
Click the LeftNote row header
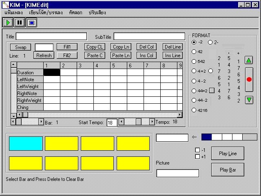click(x=30, y=80)
